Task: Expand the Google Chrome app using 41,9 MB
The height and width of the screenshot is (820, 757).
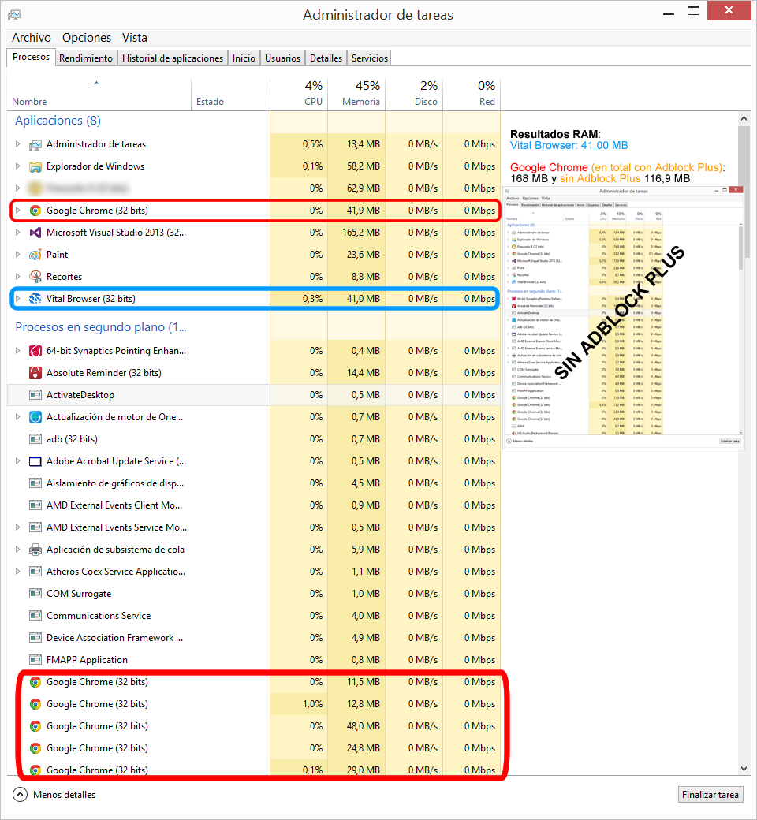Action: [18, 211]
